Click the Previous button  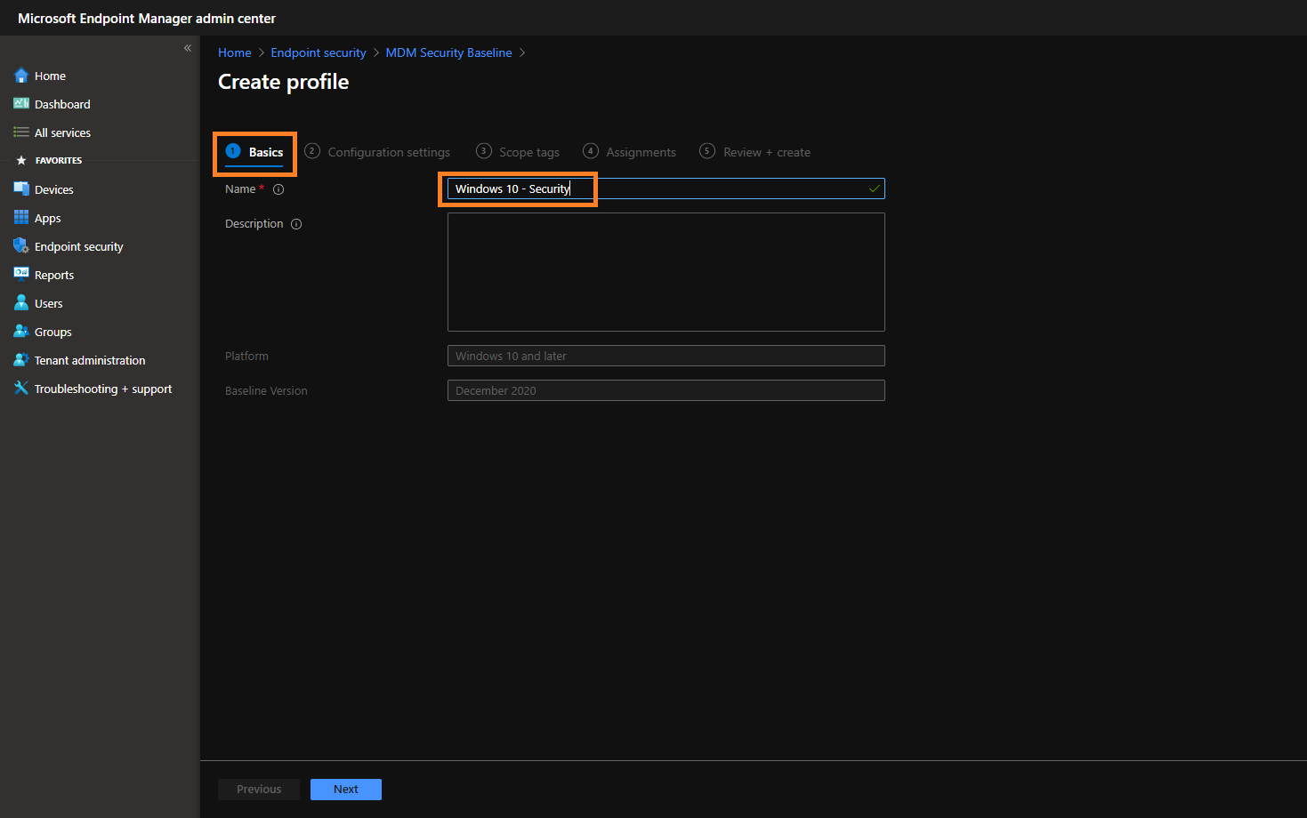(x=259, y=790)
